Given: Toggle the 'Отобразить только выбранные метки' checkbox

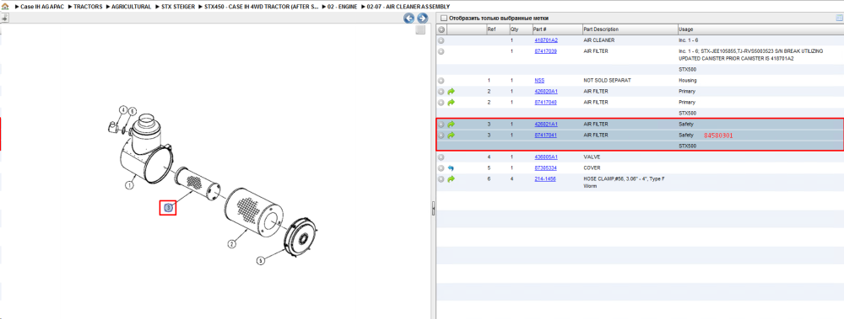Looking at the screenshot, I should [444, 19].
